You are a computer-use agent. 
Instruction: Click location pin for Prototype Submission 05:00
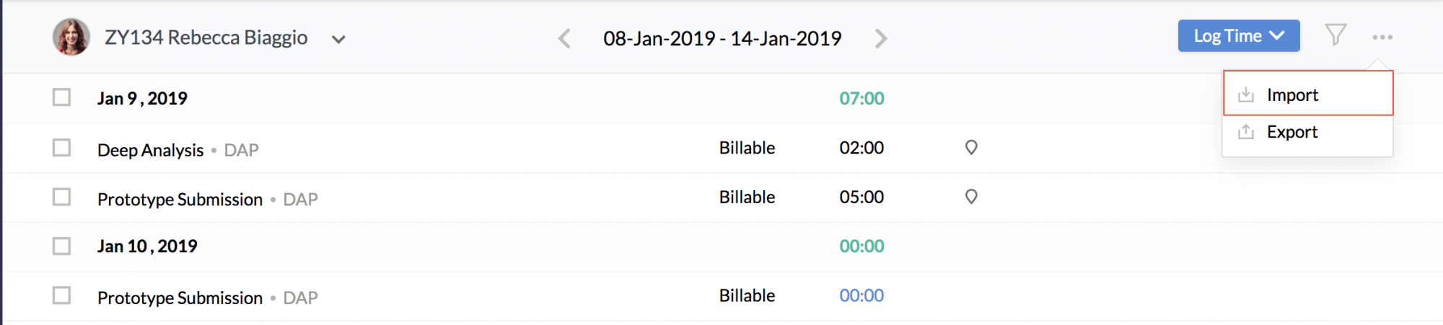pos(971,197)
